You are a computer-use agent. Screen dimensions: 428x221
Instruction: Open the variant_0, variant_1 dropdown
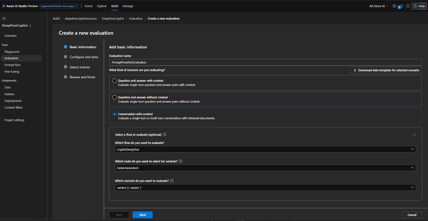click(x=265, y=188)
